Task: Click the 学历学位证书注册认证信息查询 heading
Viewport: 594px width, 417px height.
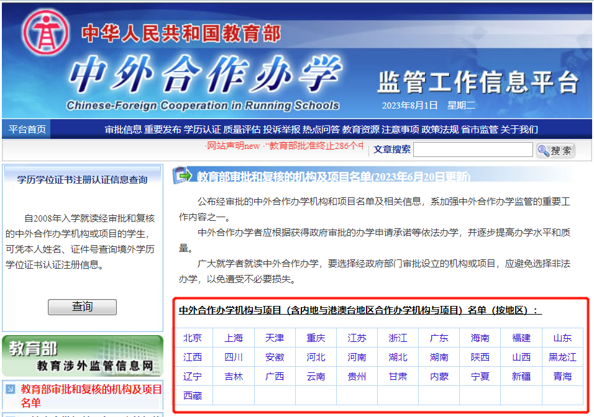Action: point(82,180)
